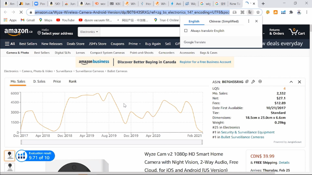Click the QR code icon in address bar

242,12
